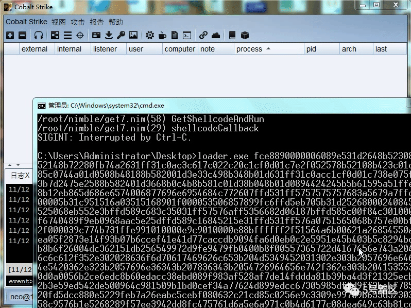
Task: Toggle process column sort arrow
Action: coord(268,48)
